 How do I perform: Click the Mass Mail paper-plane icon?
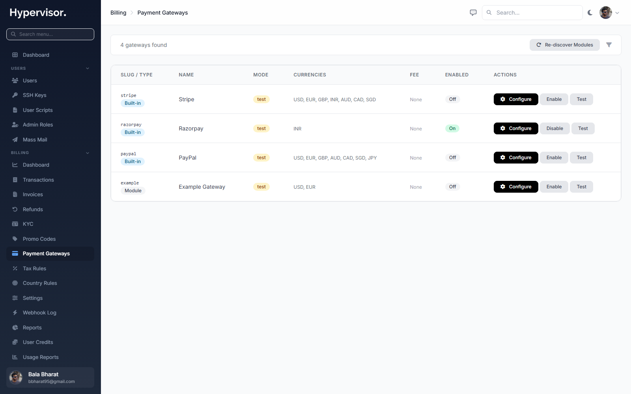(15, 139)
